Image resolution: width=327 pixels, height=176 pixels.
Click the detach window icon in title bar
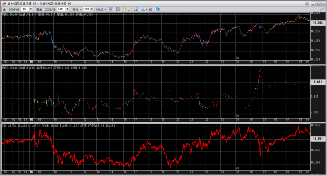coord(307,4)
